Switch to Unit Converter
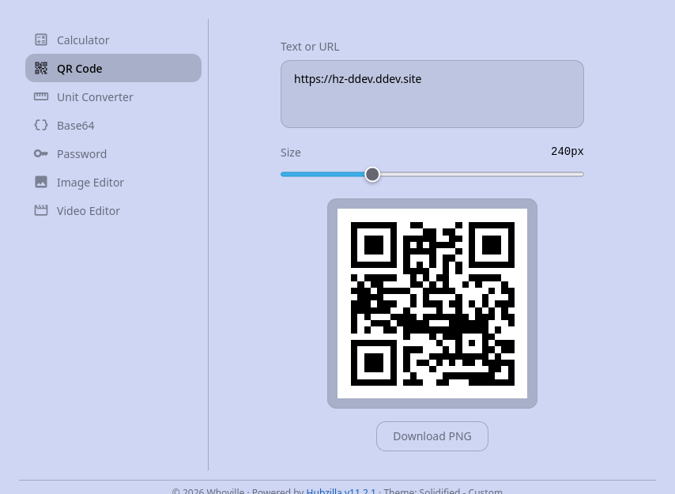 point(113,96)
